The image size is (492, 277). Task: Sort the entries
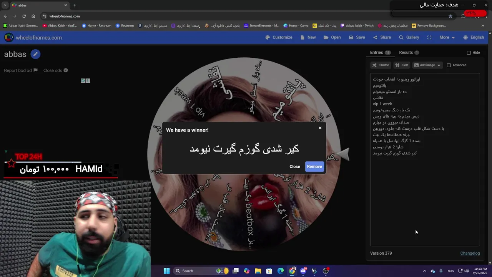tap(402, 65)
